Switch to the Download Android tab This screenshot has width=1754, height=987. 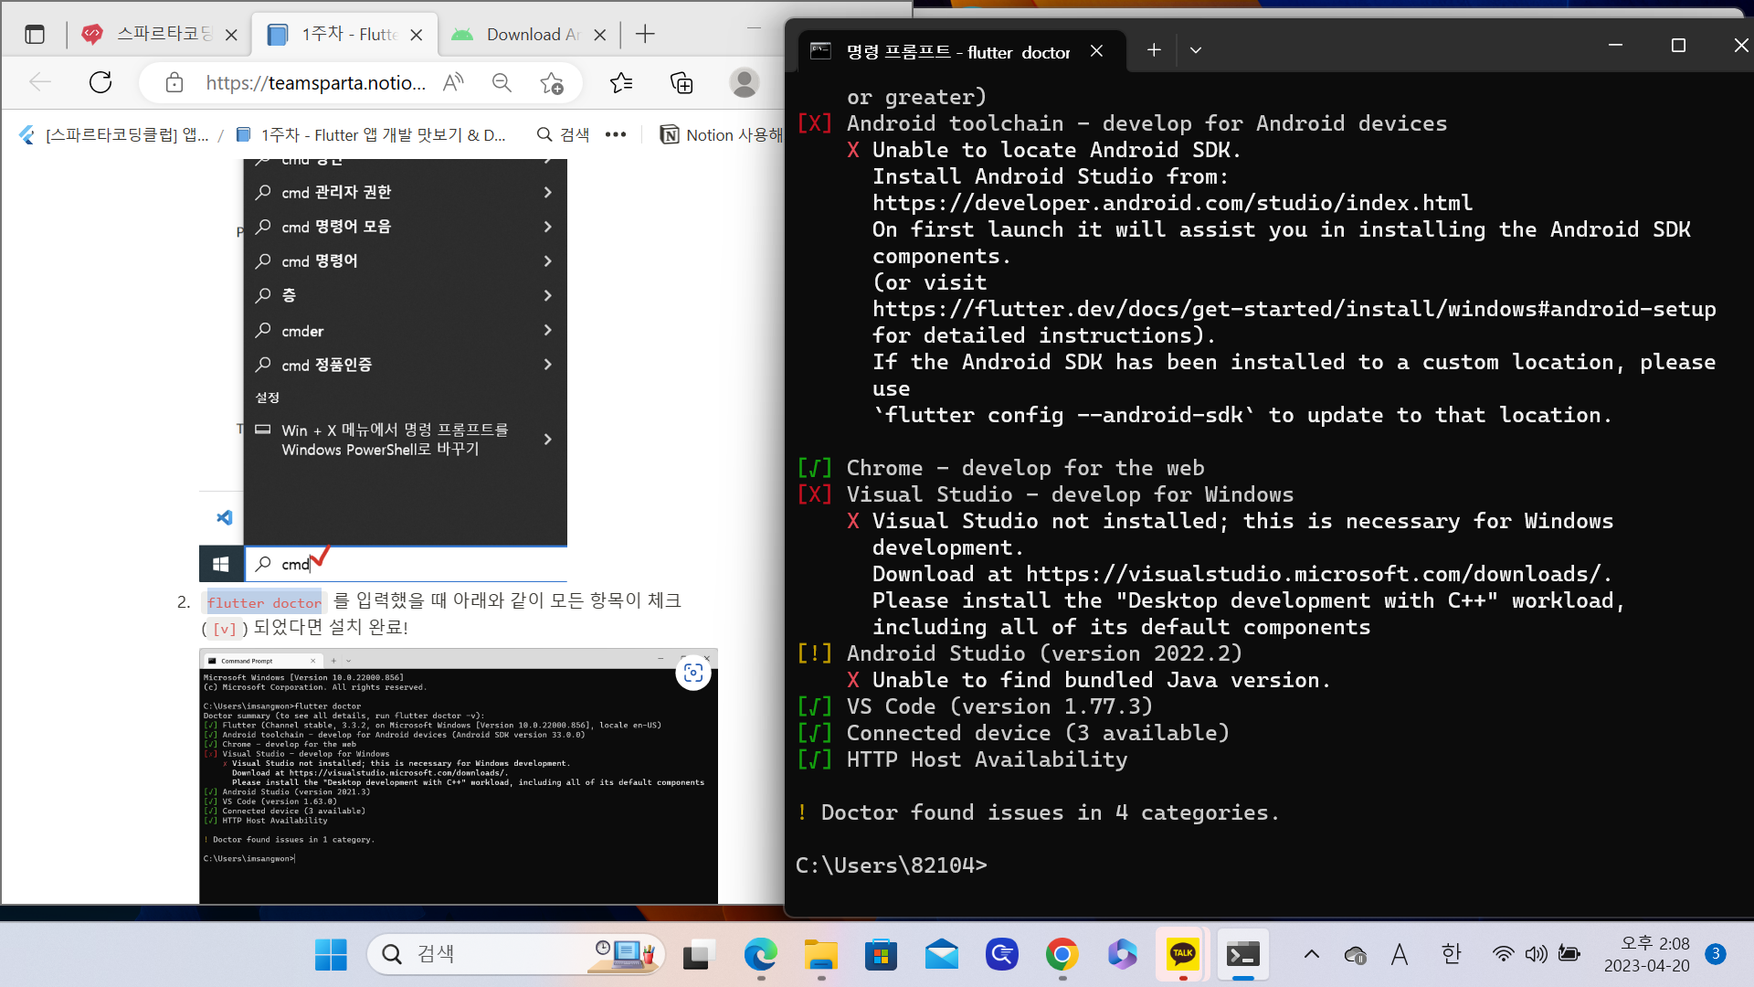pyautogui.click(x=530, y=35)
